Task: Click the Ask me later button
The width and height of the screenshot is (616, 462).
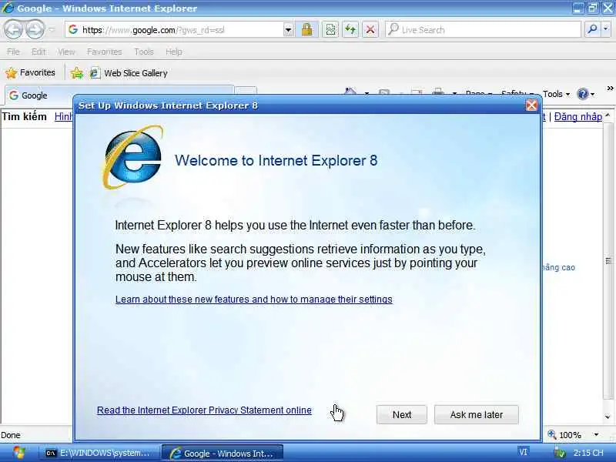Action: click(476, 414)
